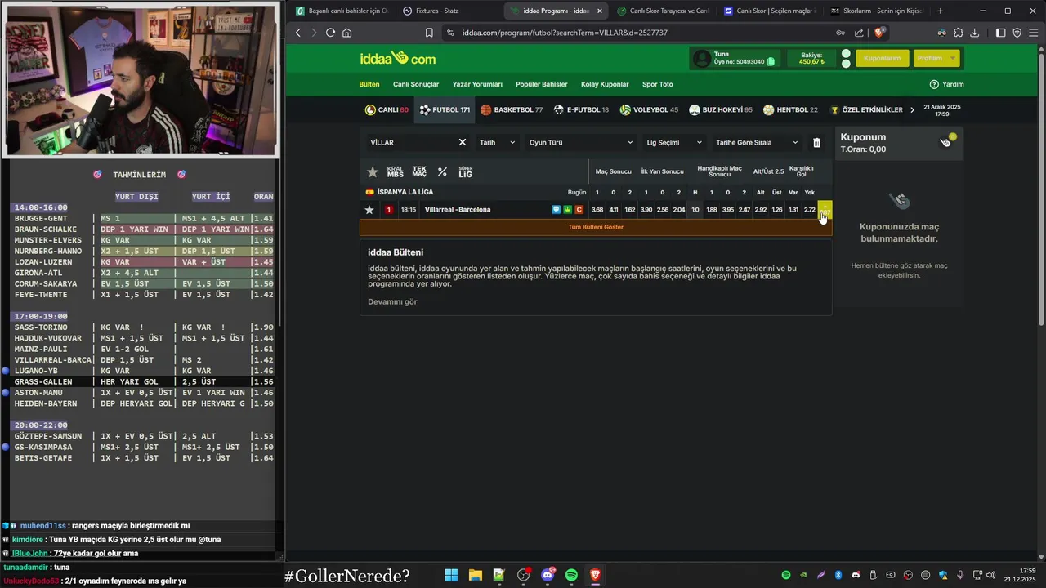Screen dimensions: 1046x588
Task: Open Spor Toto menu
Action: (x=658, y=84)
